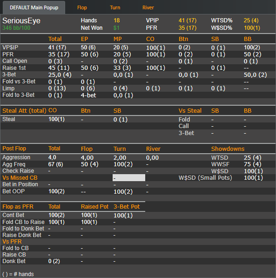Image resolution: width=276 pixels, height=278 pixels.
Task: Click the Fold to 3-Bet row label
Action: click(19, 95)
